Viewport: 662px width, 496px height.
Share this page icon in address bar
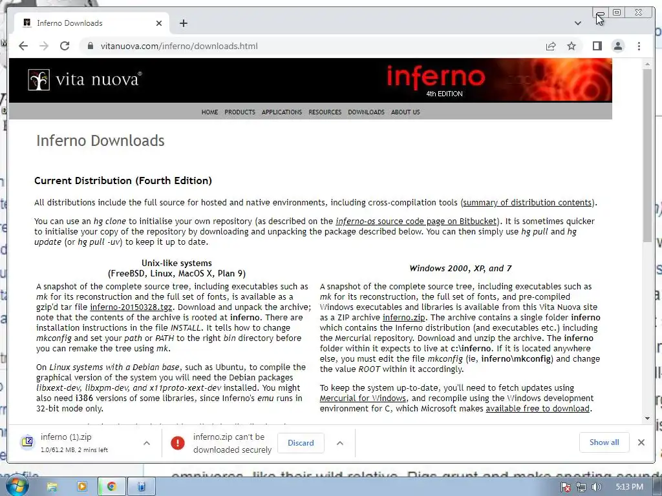click(551, 46)
